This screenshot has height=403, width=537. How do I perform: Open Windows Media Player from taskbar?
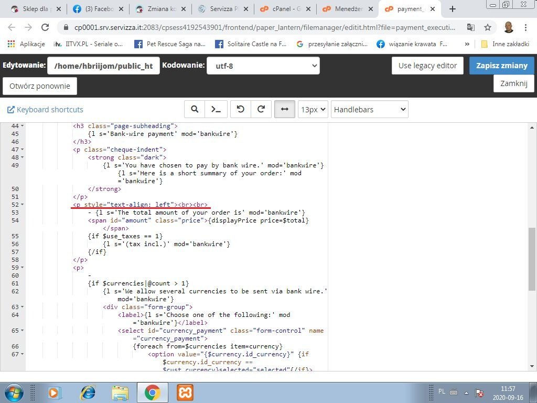point(55,393)
